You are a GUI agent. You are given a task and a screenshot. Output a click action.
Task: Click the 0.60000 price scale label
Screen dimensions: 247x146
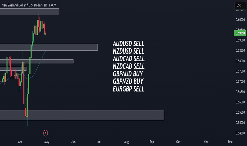[x=240, y=20]
